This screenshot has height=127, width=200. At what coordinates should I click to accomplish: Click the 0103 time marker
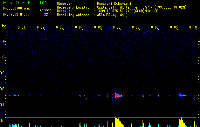(60, 27)
